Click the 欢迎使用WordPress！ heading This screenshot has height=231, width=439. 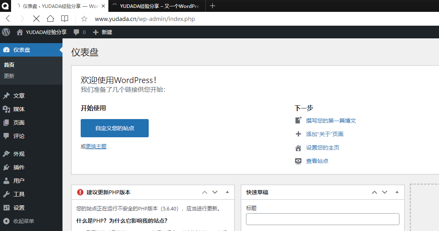[119, 80]
